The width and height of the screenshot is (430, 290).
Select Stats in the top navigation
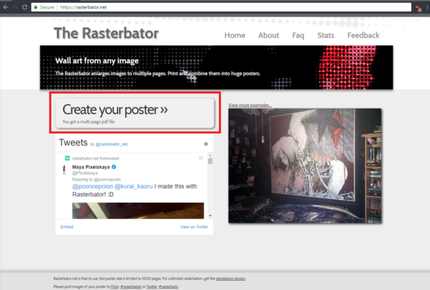pos(325,35)
